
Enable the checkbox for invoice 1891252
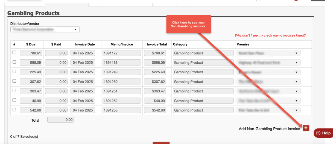14,100
